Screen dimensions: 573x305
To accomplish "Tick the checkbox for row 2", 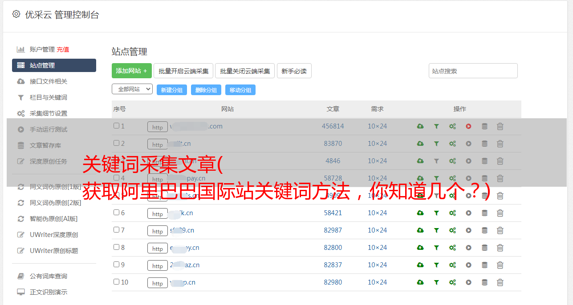I will pyautogui.click(x=116, y=143).
